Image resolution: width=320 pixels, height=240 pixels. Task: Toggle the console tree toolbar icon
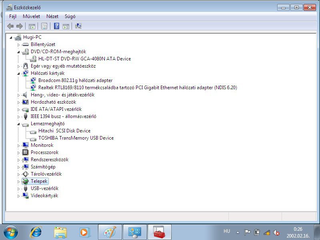pos(32,26)
